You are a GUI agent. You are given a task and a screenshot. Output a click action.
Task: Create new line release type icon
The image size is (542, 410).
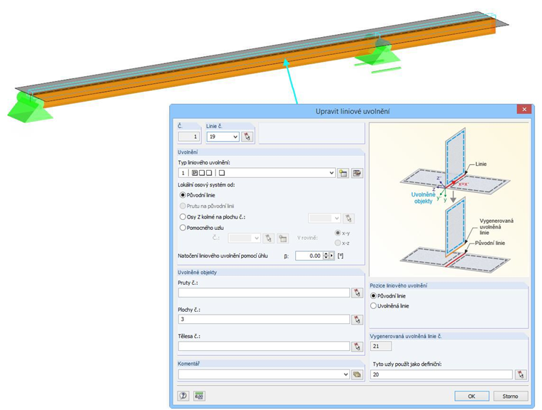(343, 173)
